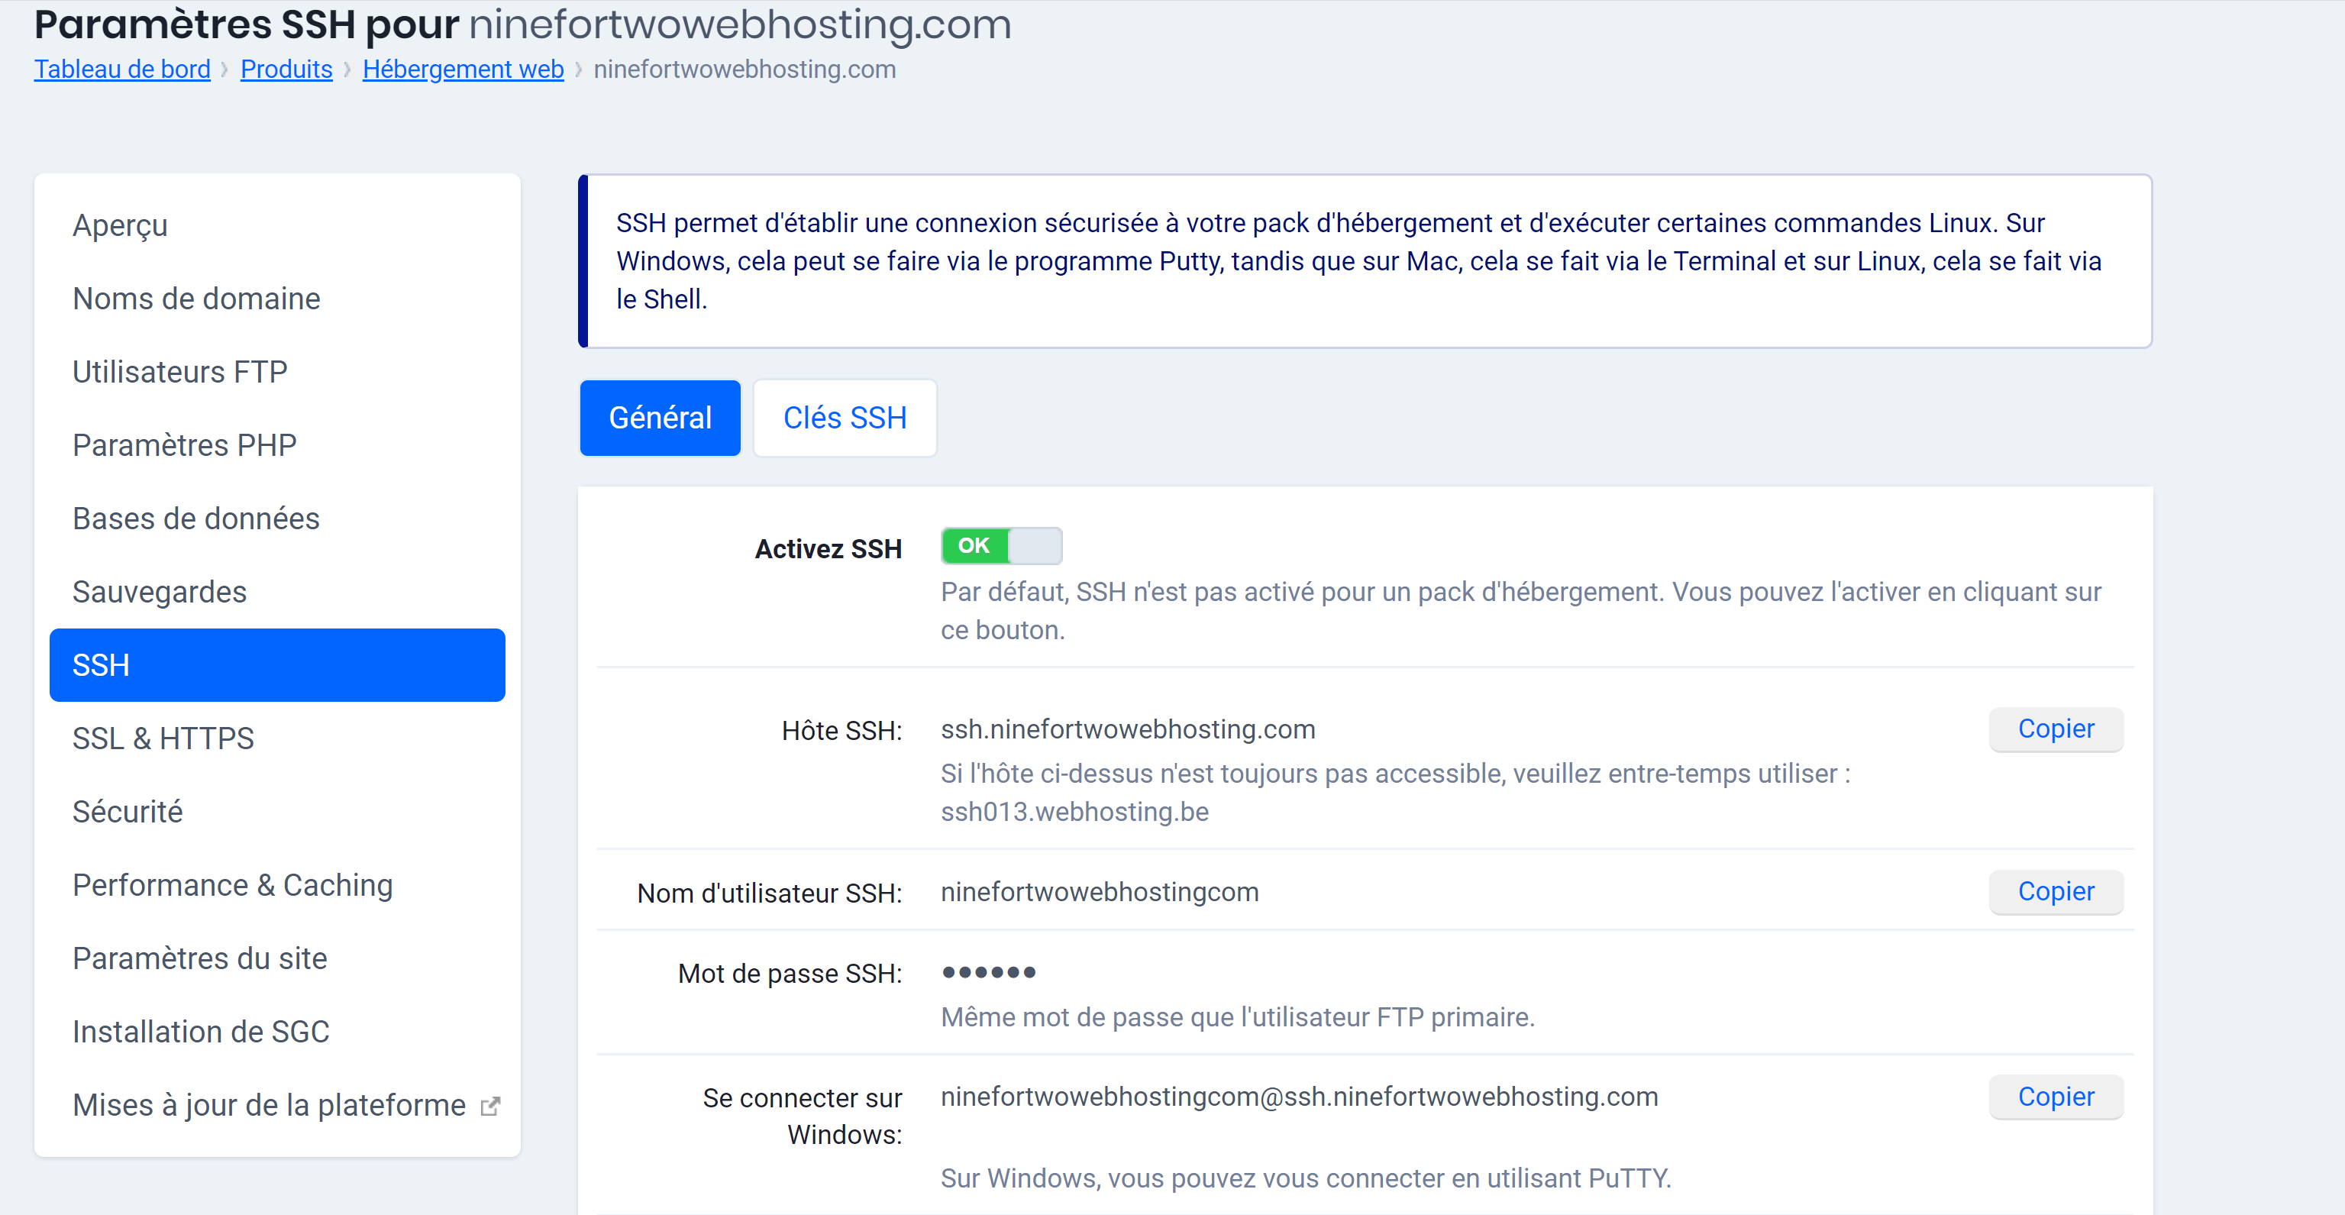This screenshot has width=2345, height=1215.
Task: Switch to the Clés SSH tab
Action: tap(845, 418)
